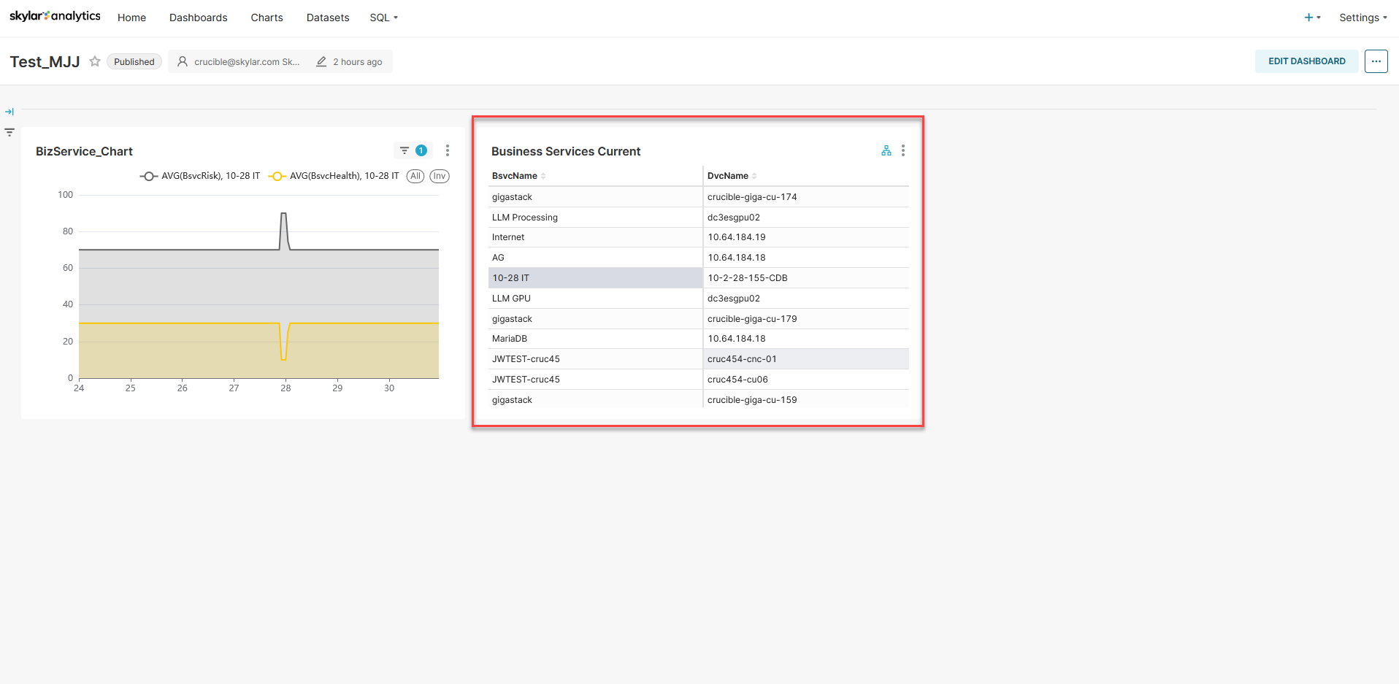Toggle AVG(BsvcHealth) legend series

coord(334,176)
